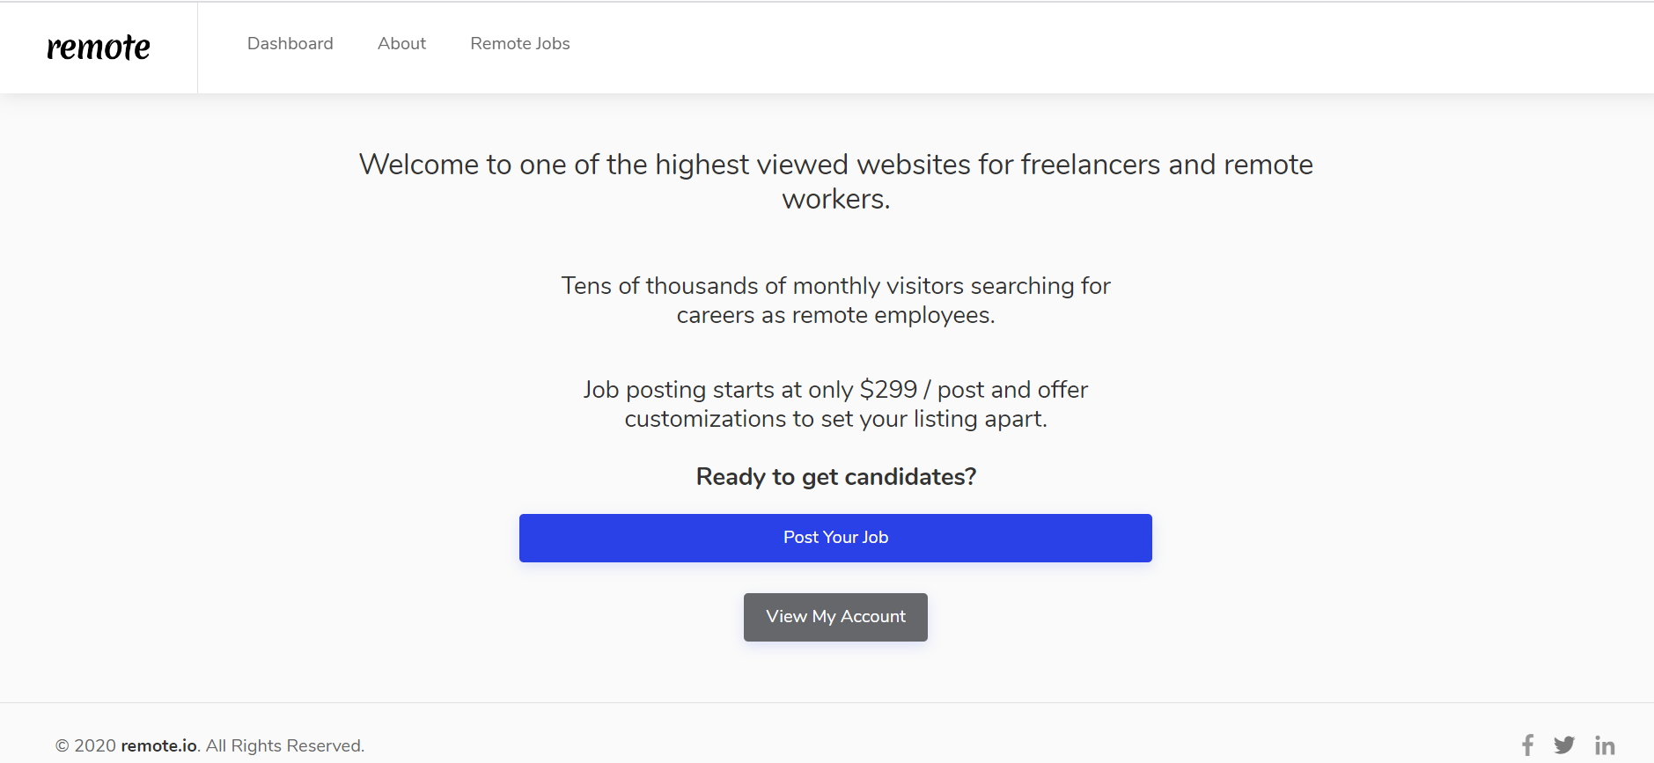Follow the remote.io footer link
This screenshot has height=763, width=1654.
point(158,745)
